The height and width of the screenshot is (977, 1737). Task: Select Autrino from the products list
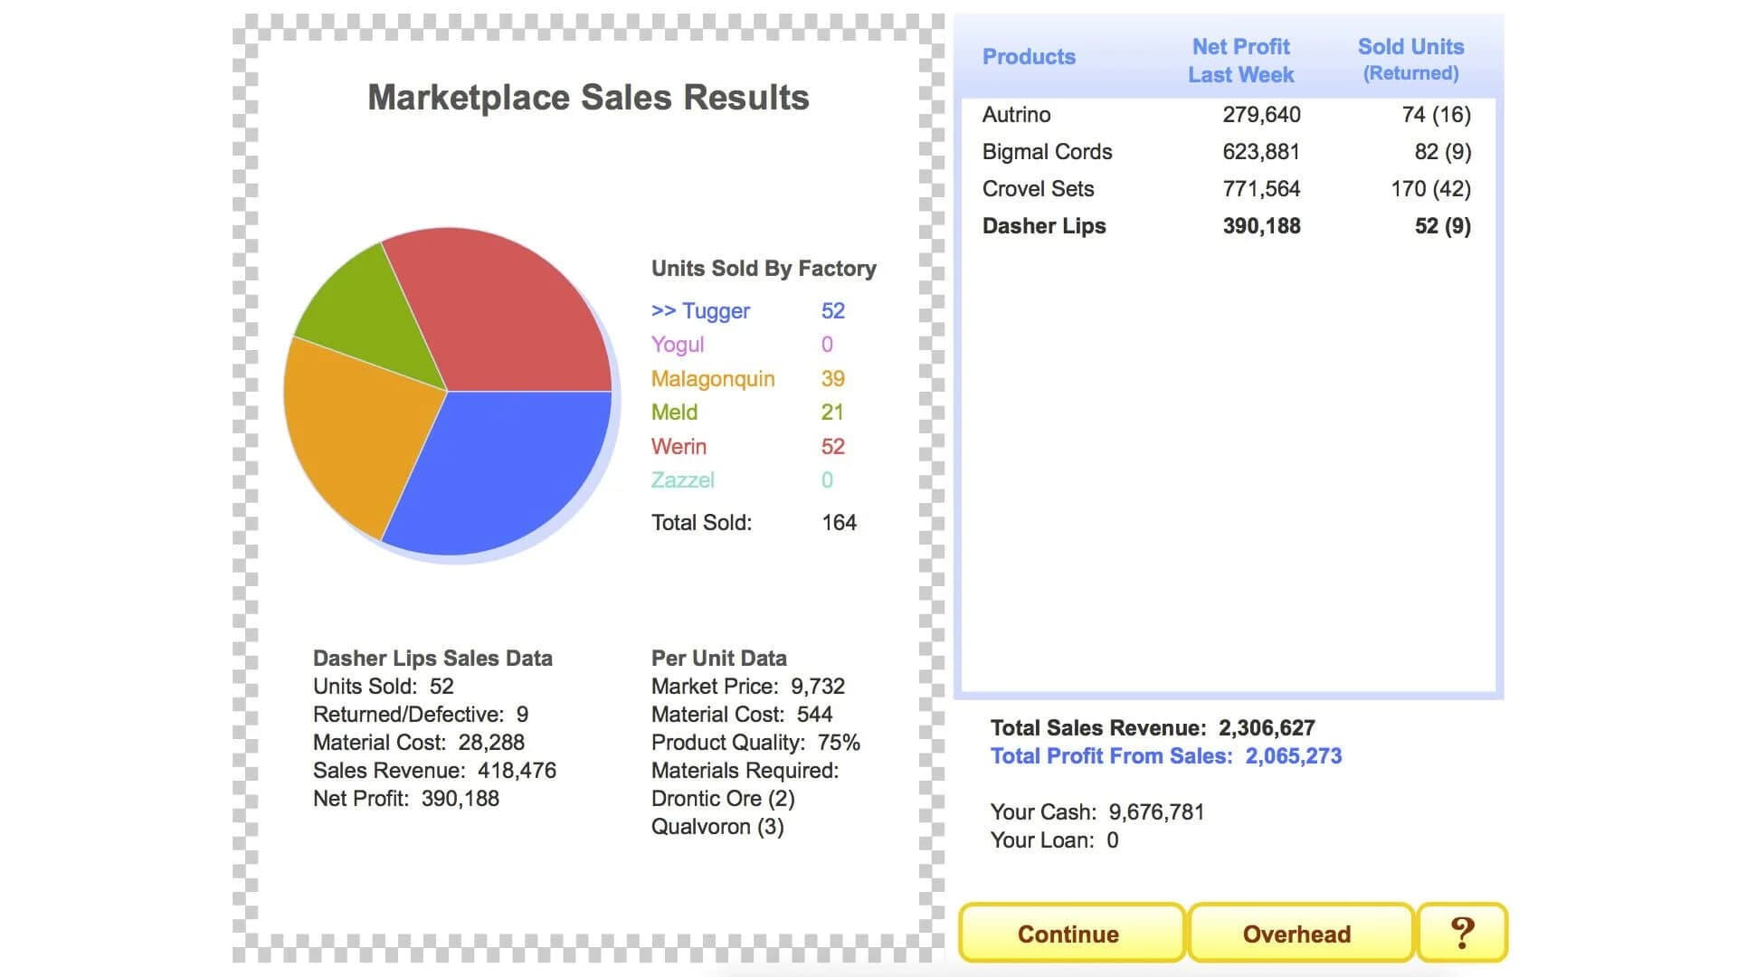[1017, 115]
